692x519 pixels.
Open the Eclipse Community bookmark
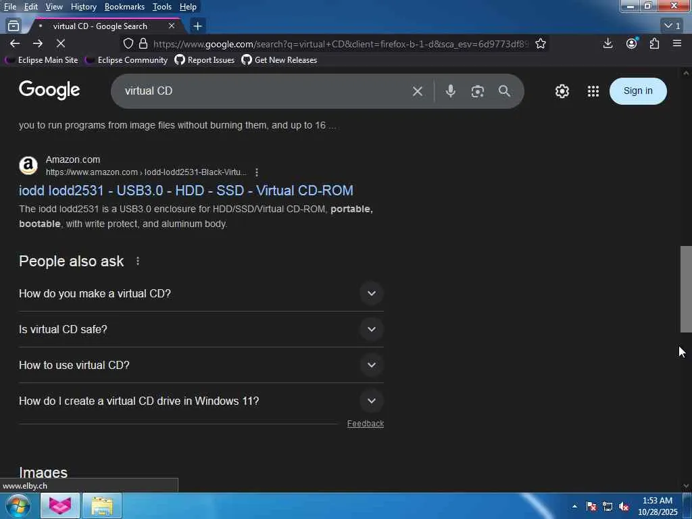pos(126,60)
